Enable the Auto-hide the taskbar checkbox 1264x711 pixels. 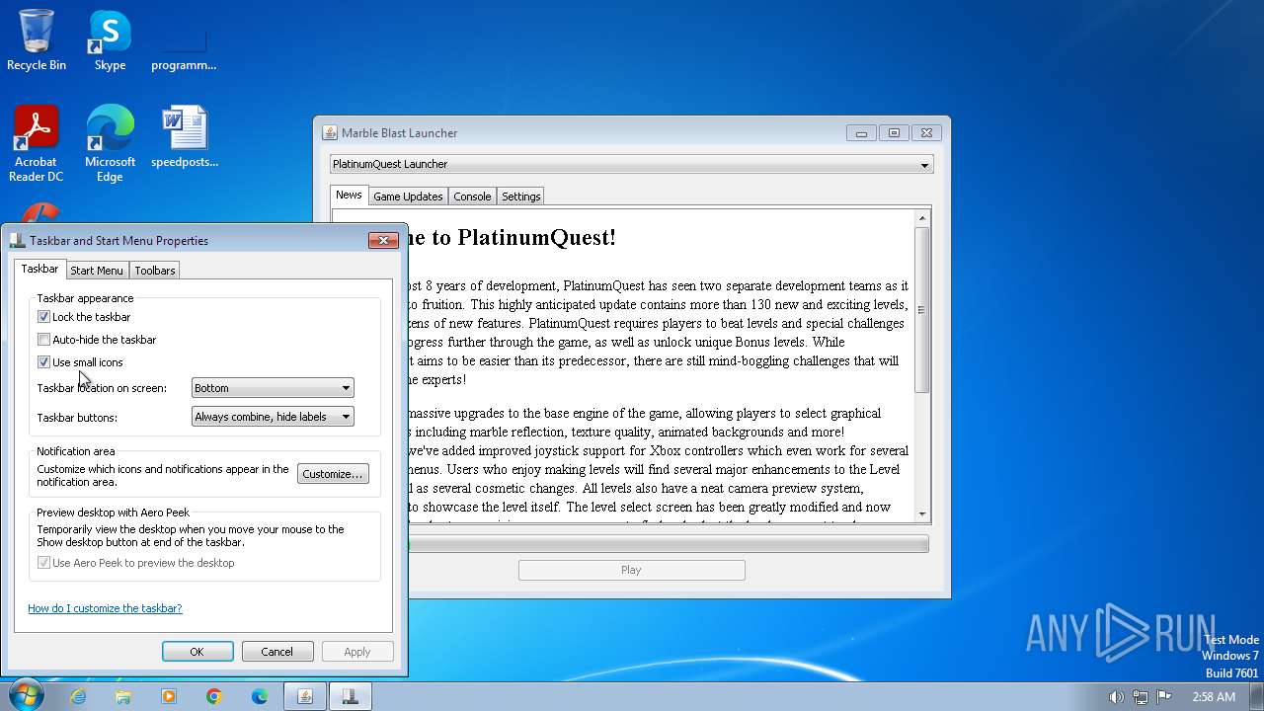point(43,340)
